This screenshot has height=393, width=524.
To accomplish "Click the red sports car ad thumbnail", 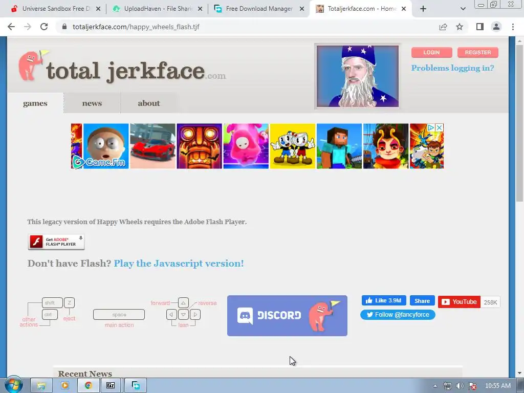I will tap(152, 146).
